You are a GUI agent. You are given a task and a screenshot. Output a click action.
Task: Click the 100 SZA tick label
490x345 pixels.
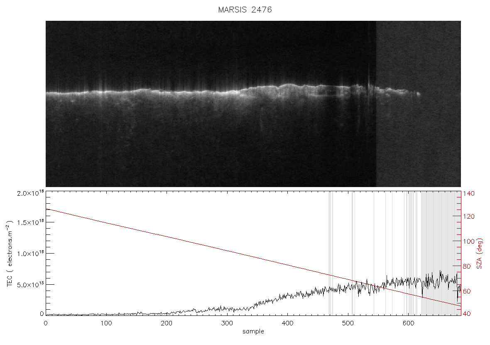(469, 241)
